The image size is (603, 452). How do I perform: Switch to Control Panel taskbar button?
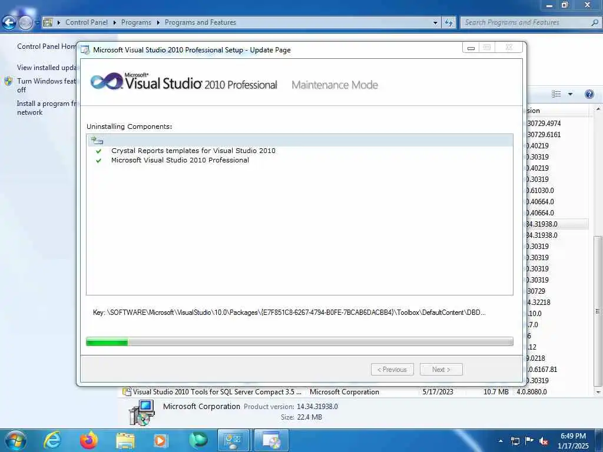click(233, 440)
